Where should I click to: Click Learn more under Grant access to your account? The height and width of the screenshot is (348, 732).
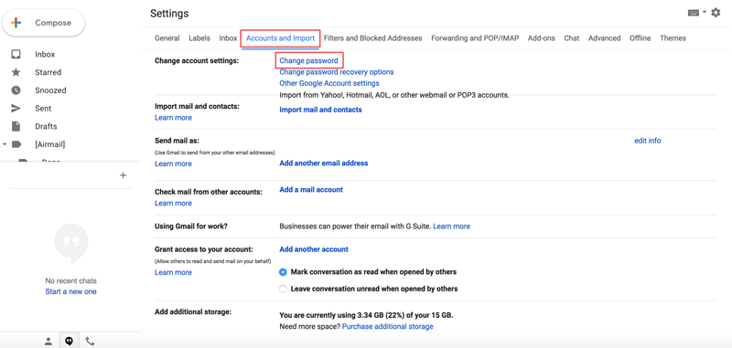(x=173, y=272)
